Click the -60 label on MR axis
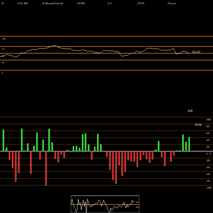 [x=208, y=174]
